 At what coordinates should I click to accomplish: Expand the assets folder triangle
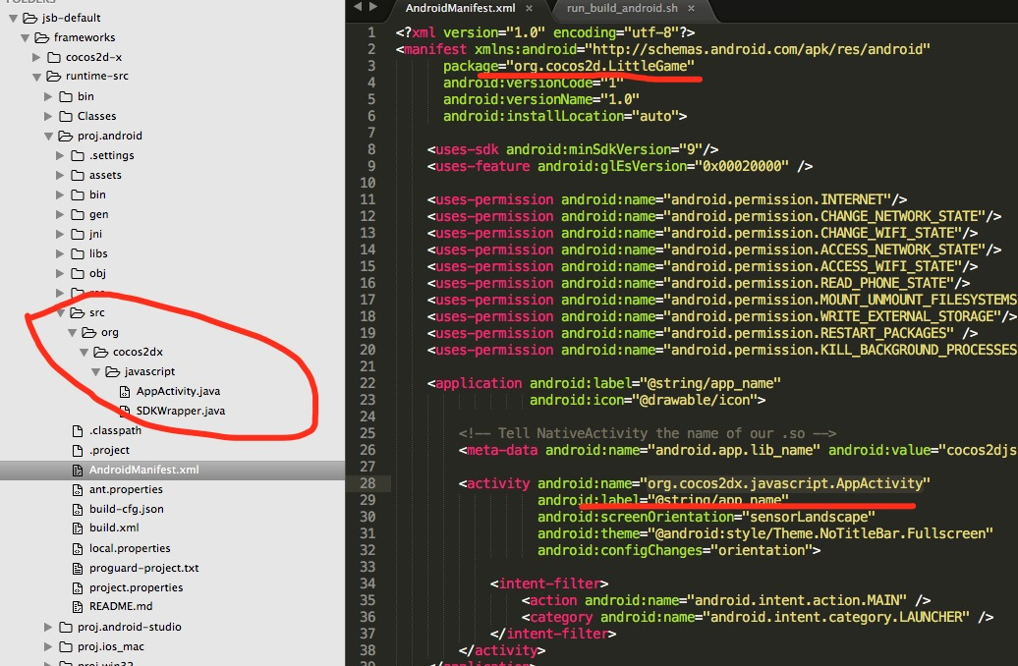tap(60, 175)
